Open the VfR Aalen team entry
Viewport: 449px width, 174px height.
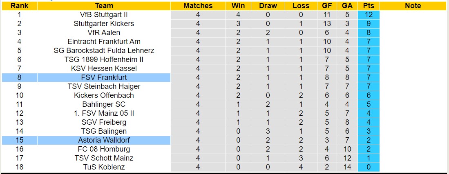(104, 33)
